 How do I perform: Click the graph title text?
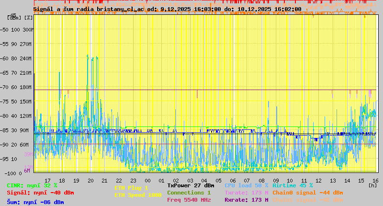coord(167,9)
